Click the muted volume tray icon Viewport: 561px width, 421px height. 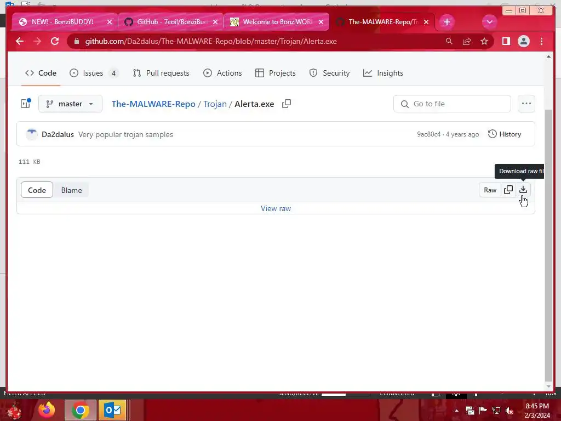pos(510,411)
